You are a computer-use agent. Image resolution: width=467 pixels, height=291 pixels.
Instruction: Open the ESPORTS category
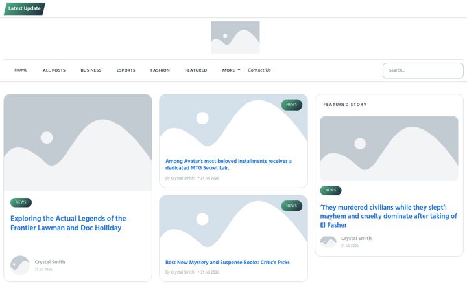[126, 70]
